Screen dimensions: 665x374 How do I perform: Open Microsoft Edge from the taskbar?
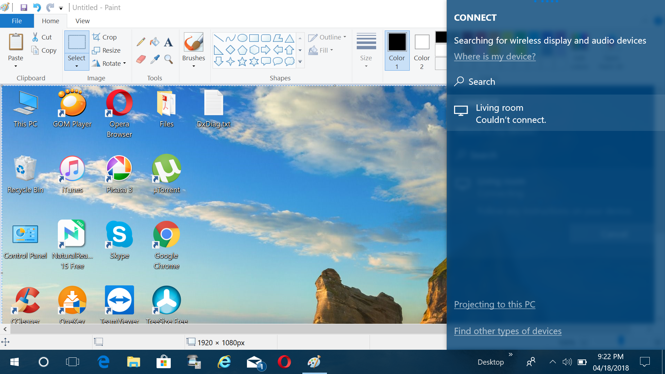pos(103,362)
